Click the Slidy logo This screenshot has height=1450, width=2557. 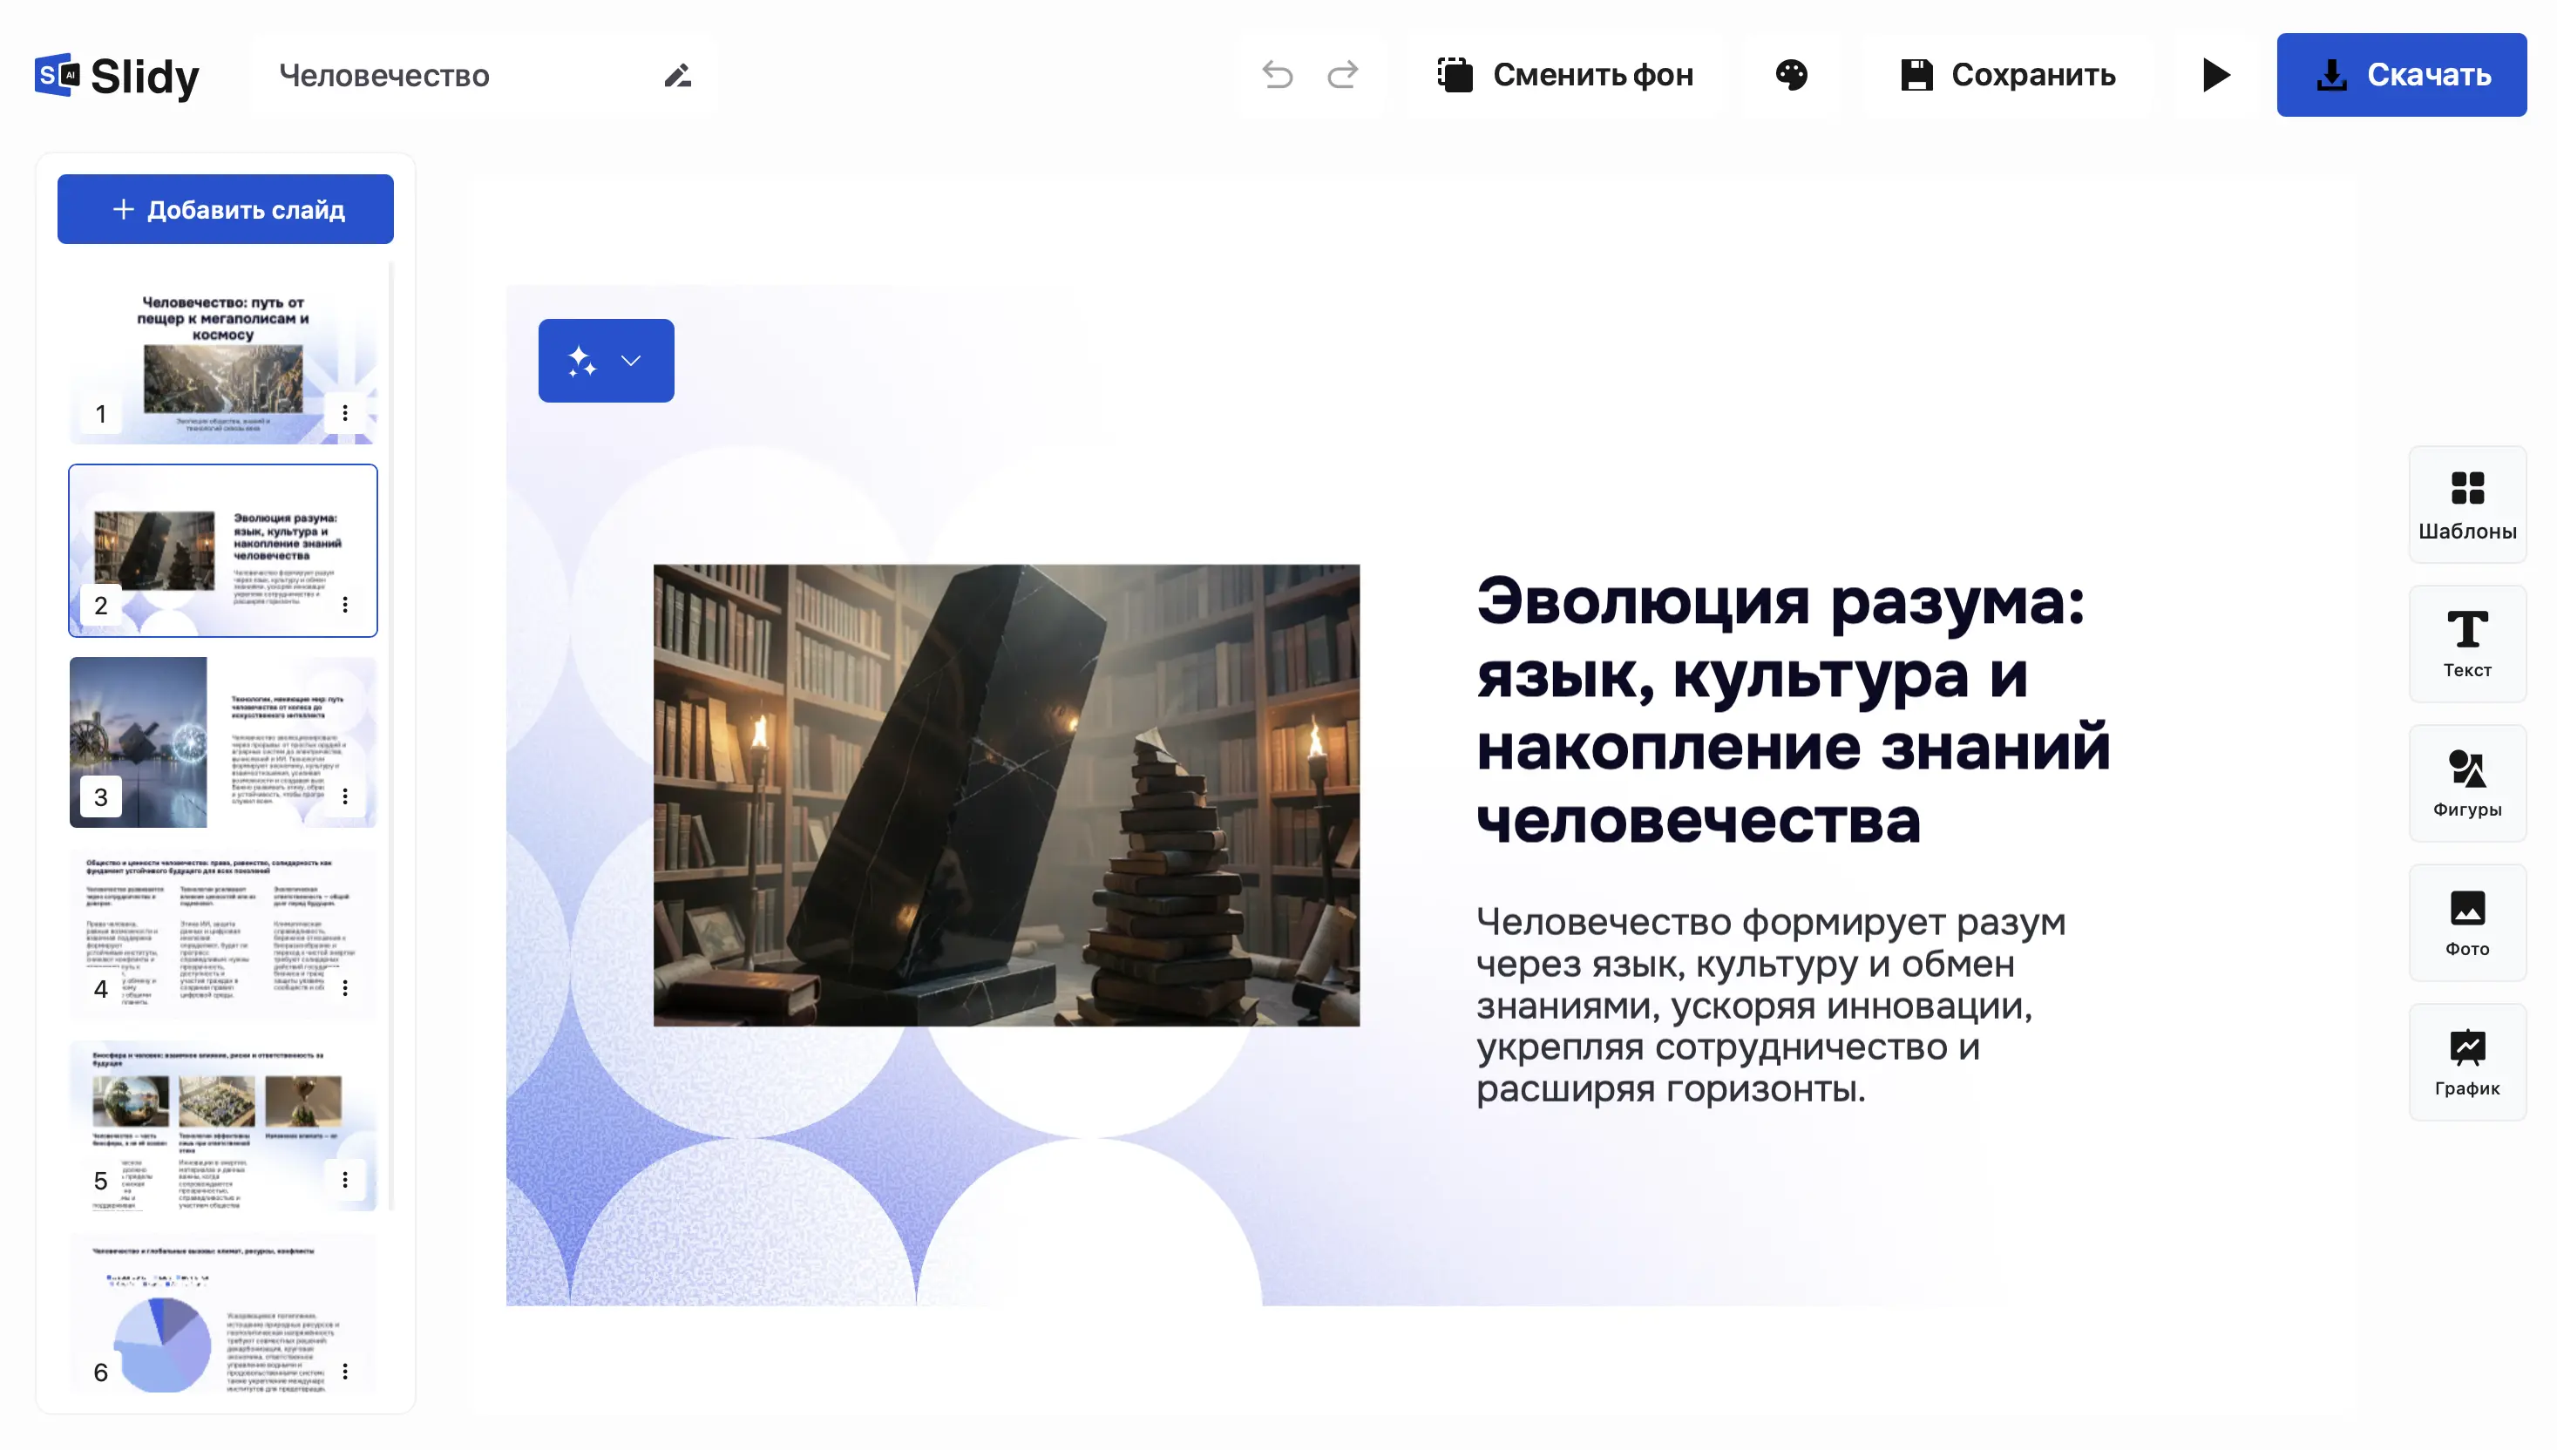coord(117,76)
